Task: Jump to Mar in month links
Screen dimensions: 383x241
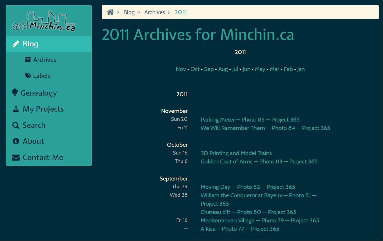Action: click(x=275, y=69)
